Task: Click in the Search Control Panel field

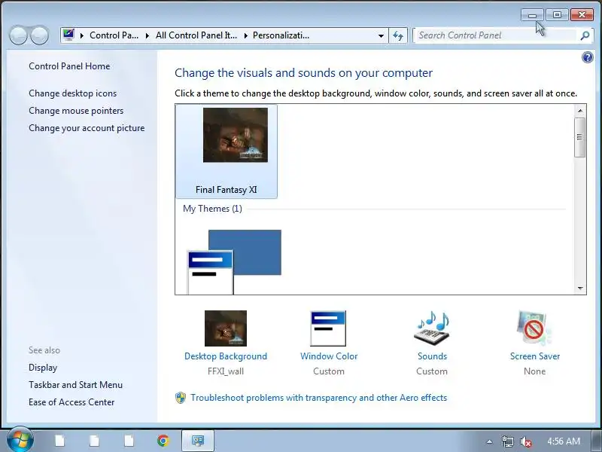Action: [495, 35]
